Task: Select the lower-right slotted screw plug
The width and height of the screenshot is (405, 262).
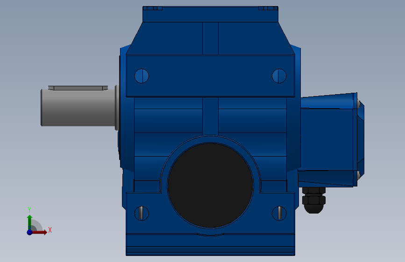Action: [x=279, y=214]
